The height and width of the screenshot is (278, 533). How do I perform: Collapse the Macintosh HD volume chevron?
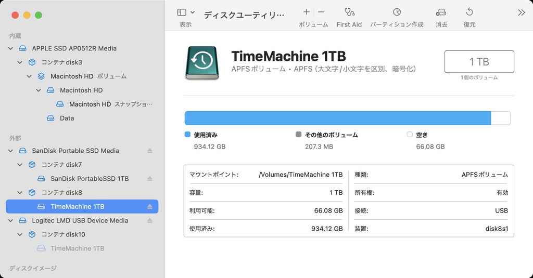[x=39, y=90]
